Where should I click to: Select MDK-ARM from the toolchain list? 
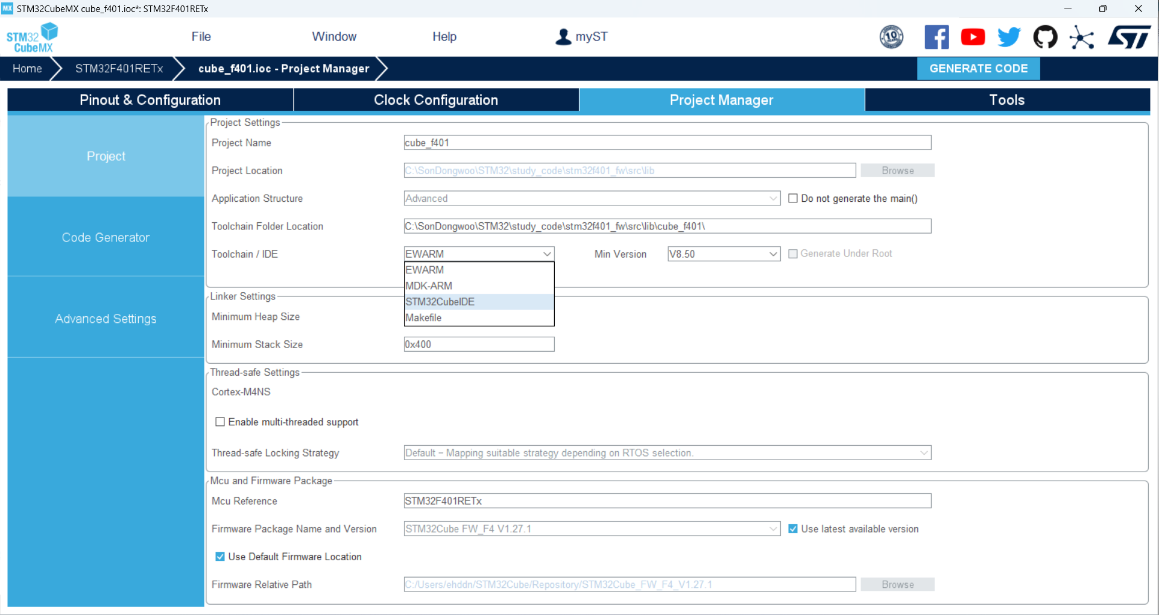tap(479, 286)
